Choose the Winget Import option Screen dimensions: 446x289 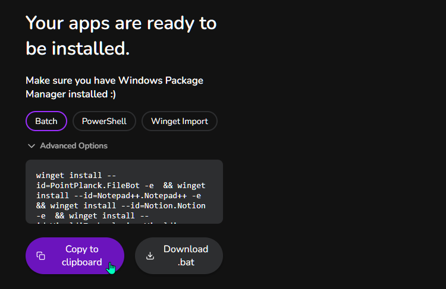coord(180,121)
